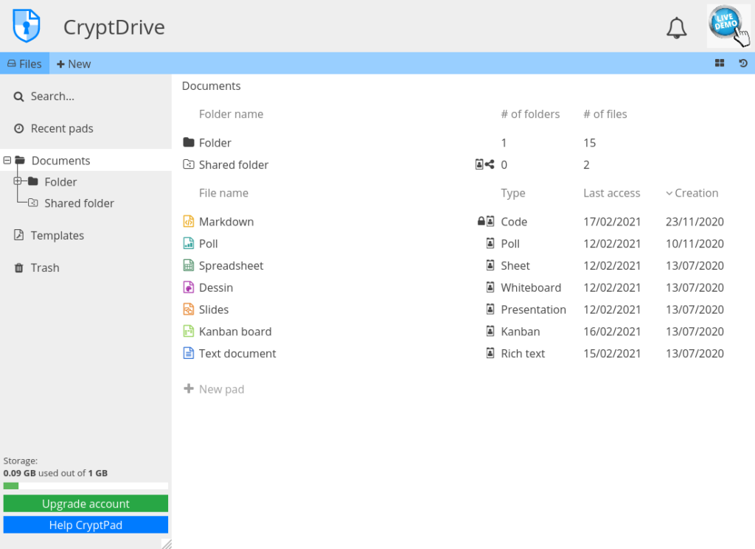Click the Dessin whiteboard file icon
Screen dimensions: 755x549
pyautogui.click(x=188, y=287)
